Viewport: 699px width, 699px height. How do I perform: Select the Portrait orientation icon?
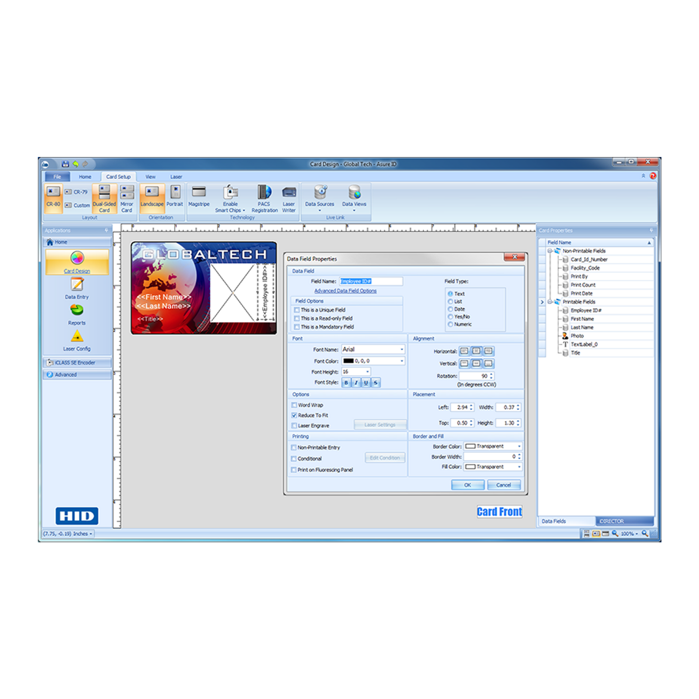(x=175, y=192)
